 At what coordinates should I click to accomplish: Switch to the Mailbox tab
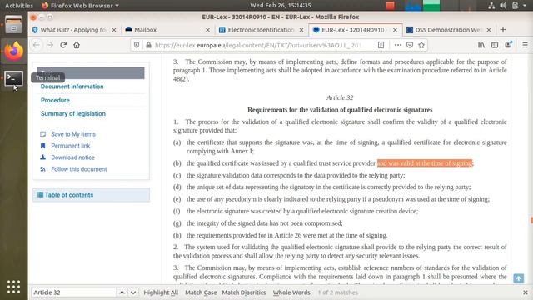pyautogui.click(x=167, y=30)
